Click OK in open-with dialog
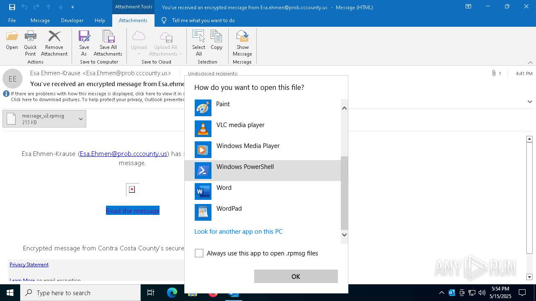 click(296, 276)
